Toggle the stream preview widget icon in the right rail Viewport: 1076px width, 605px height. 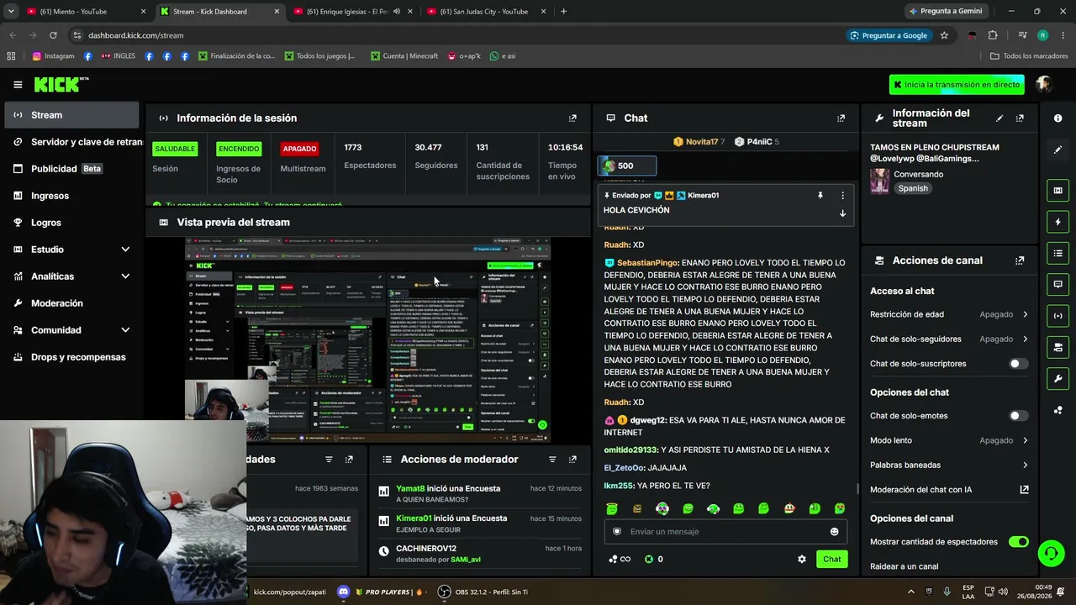pos(1058,191)
